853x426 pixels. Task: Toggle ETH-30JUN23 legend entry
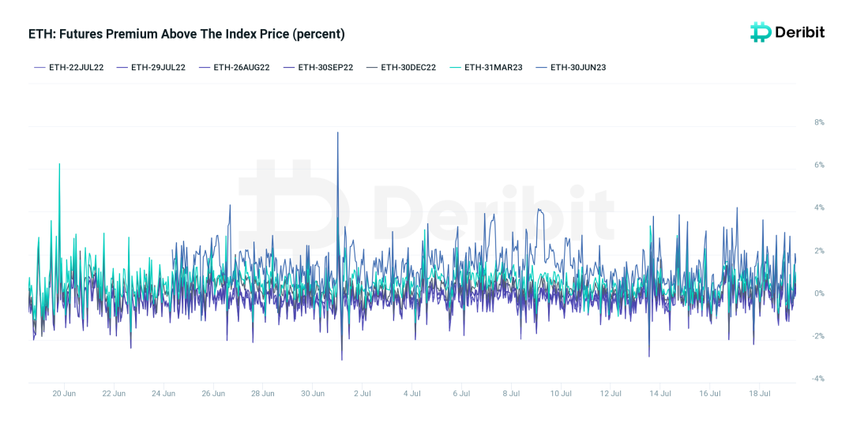(571, 68)
